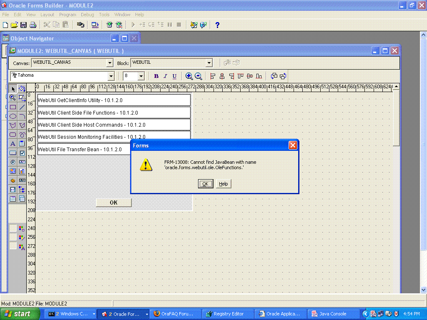
Task: Click the Align Left icon
Action: tap(213, 76)
